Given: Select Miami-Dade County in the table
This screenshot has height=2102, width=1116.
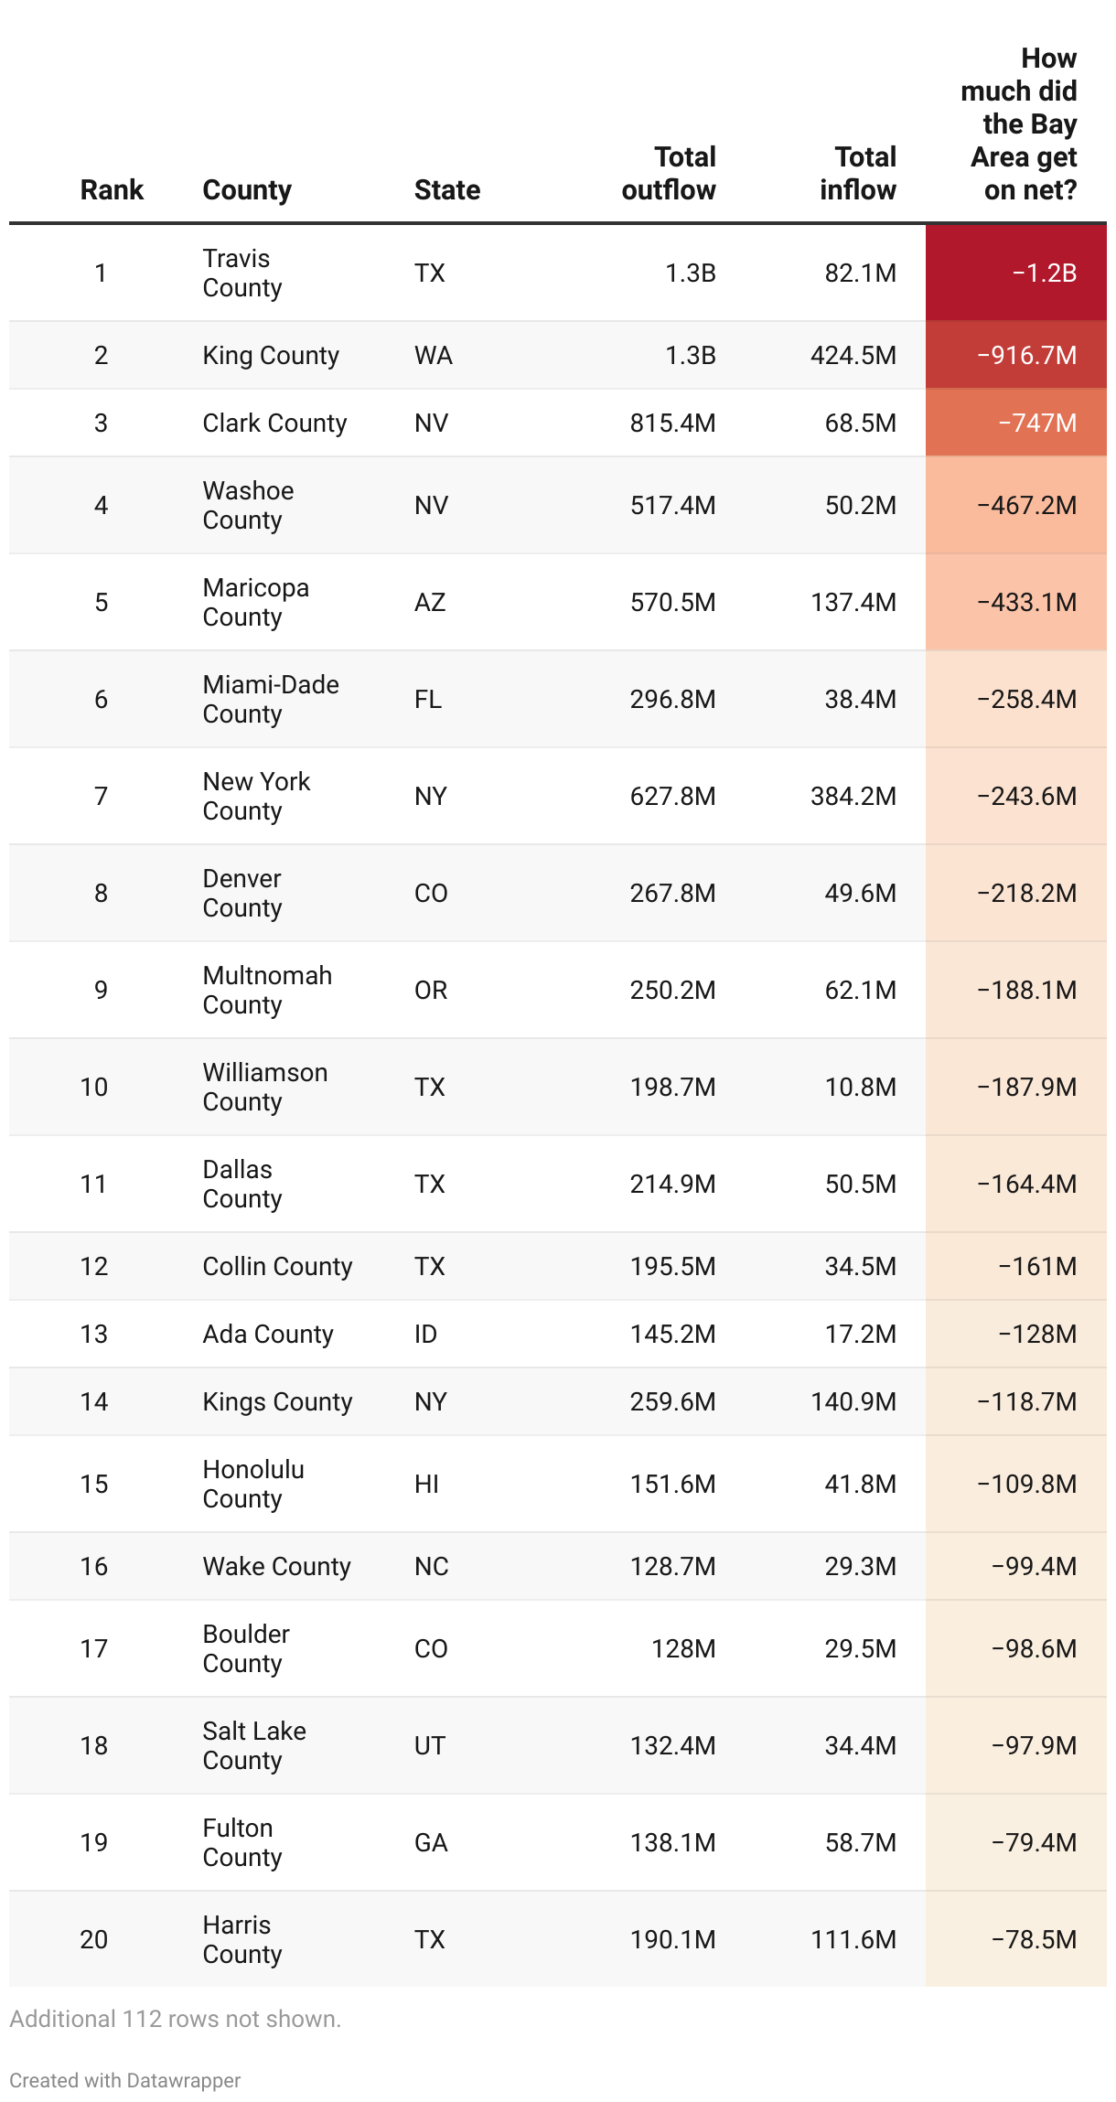Looking at the screenshot, I should pyautogui.click(x=271, y=699).
